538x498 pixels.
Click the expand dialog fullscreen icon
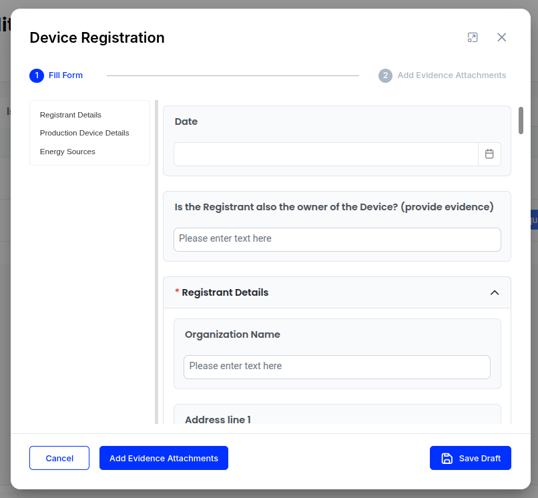pyautogui.click(x=473, y=37)
